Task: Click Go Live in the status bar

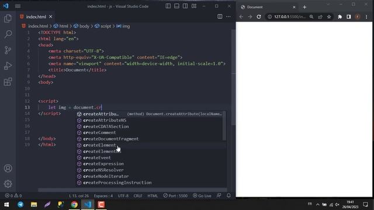Action: 202,196
